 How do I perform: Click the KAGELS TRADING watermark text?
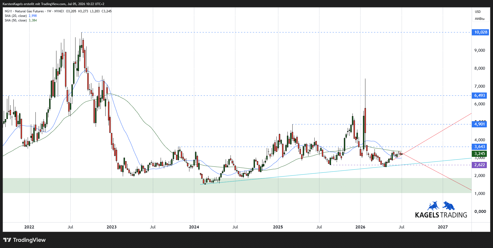pos(441,215)
